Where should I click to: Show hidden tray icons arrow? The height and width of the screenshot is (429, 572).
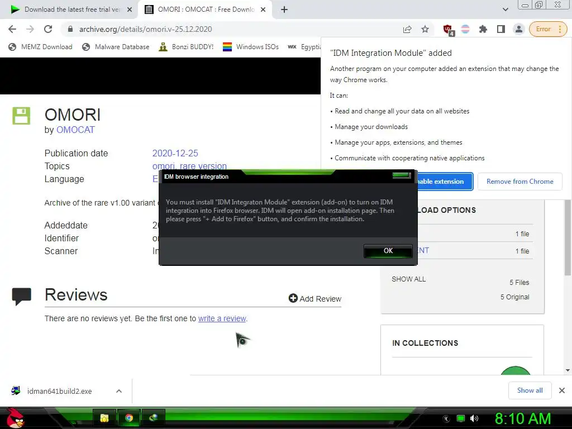(x=446, y=419)
